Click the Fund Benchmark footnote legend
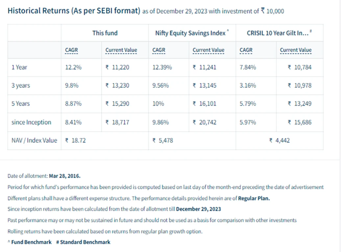 [30, 242]
